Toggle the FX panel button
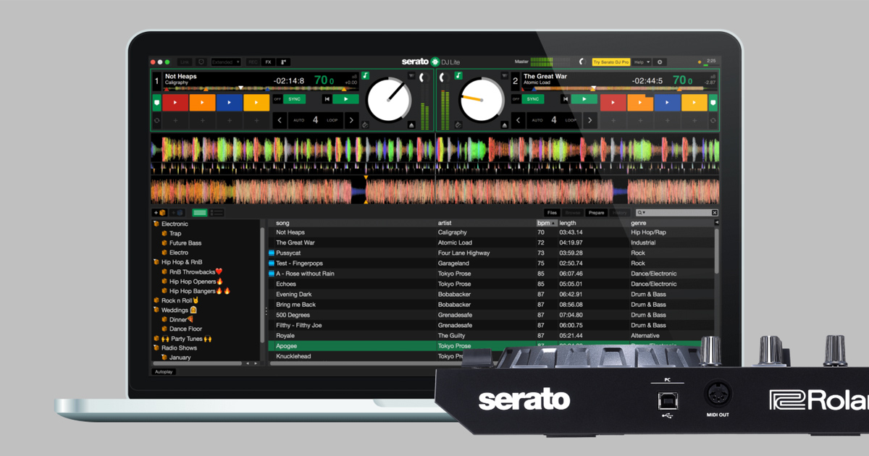 click(269, 62)
